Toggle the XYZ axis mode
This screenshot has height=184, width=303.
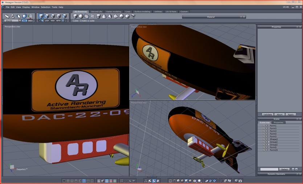pyautogui.click(x=24, y=21)
